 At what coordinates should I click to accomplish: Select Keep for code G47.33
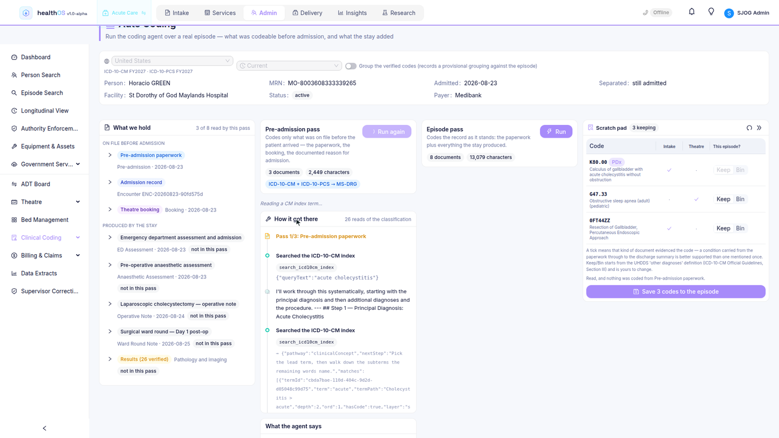[x=723, y=199]
